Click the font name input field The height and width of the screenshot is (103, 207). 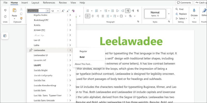36,11
